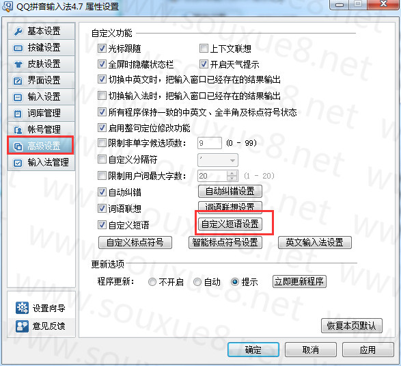The height and width of the screenshot is (366, 401).
Task: Click the up arrow on 限制用户词最大字数 spinner
Action: coord(232,173)
